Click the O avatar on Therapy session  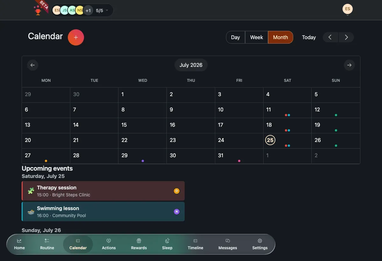177,191
